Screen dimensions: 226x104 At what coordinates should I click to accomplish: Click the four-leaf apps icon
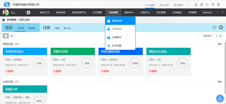[x=201, y=5]
